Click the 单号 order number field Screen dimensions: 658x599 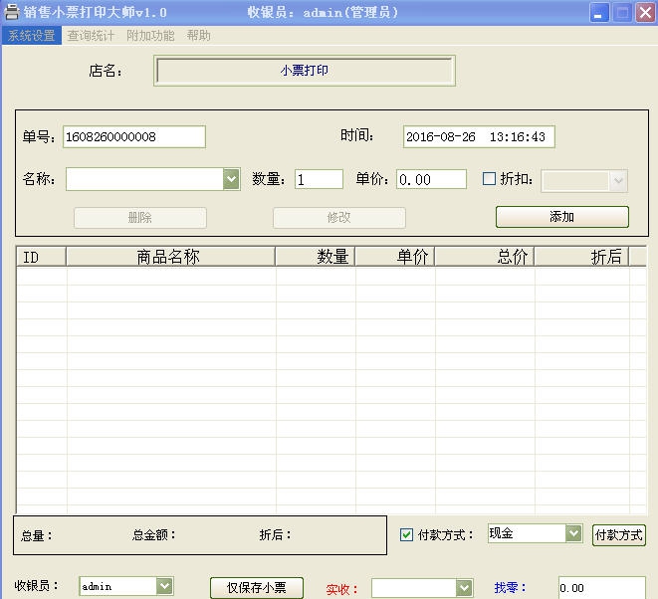point(133,137)
